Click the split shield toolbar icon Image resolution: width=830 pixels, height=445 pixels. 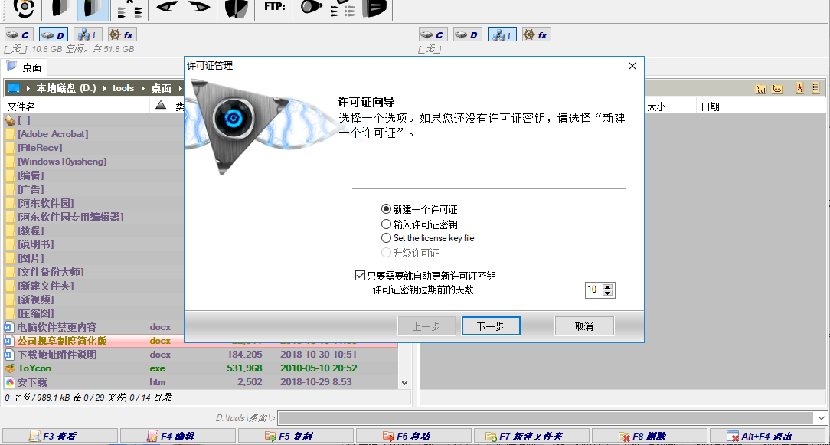pyautogui.click(x=236, y=8)
